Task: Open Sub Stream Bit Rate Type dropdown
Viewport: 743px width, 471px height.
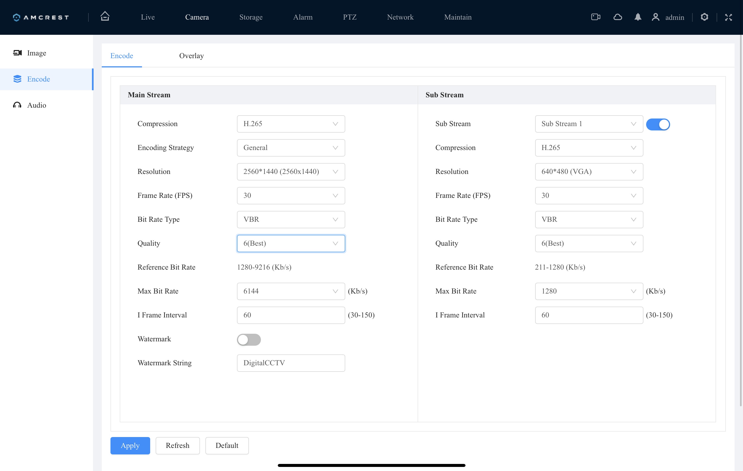Action: click(x=589, y=220)
